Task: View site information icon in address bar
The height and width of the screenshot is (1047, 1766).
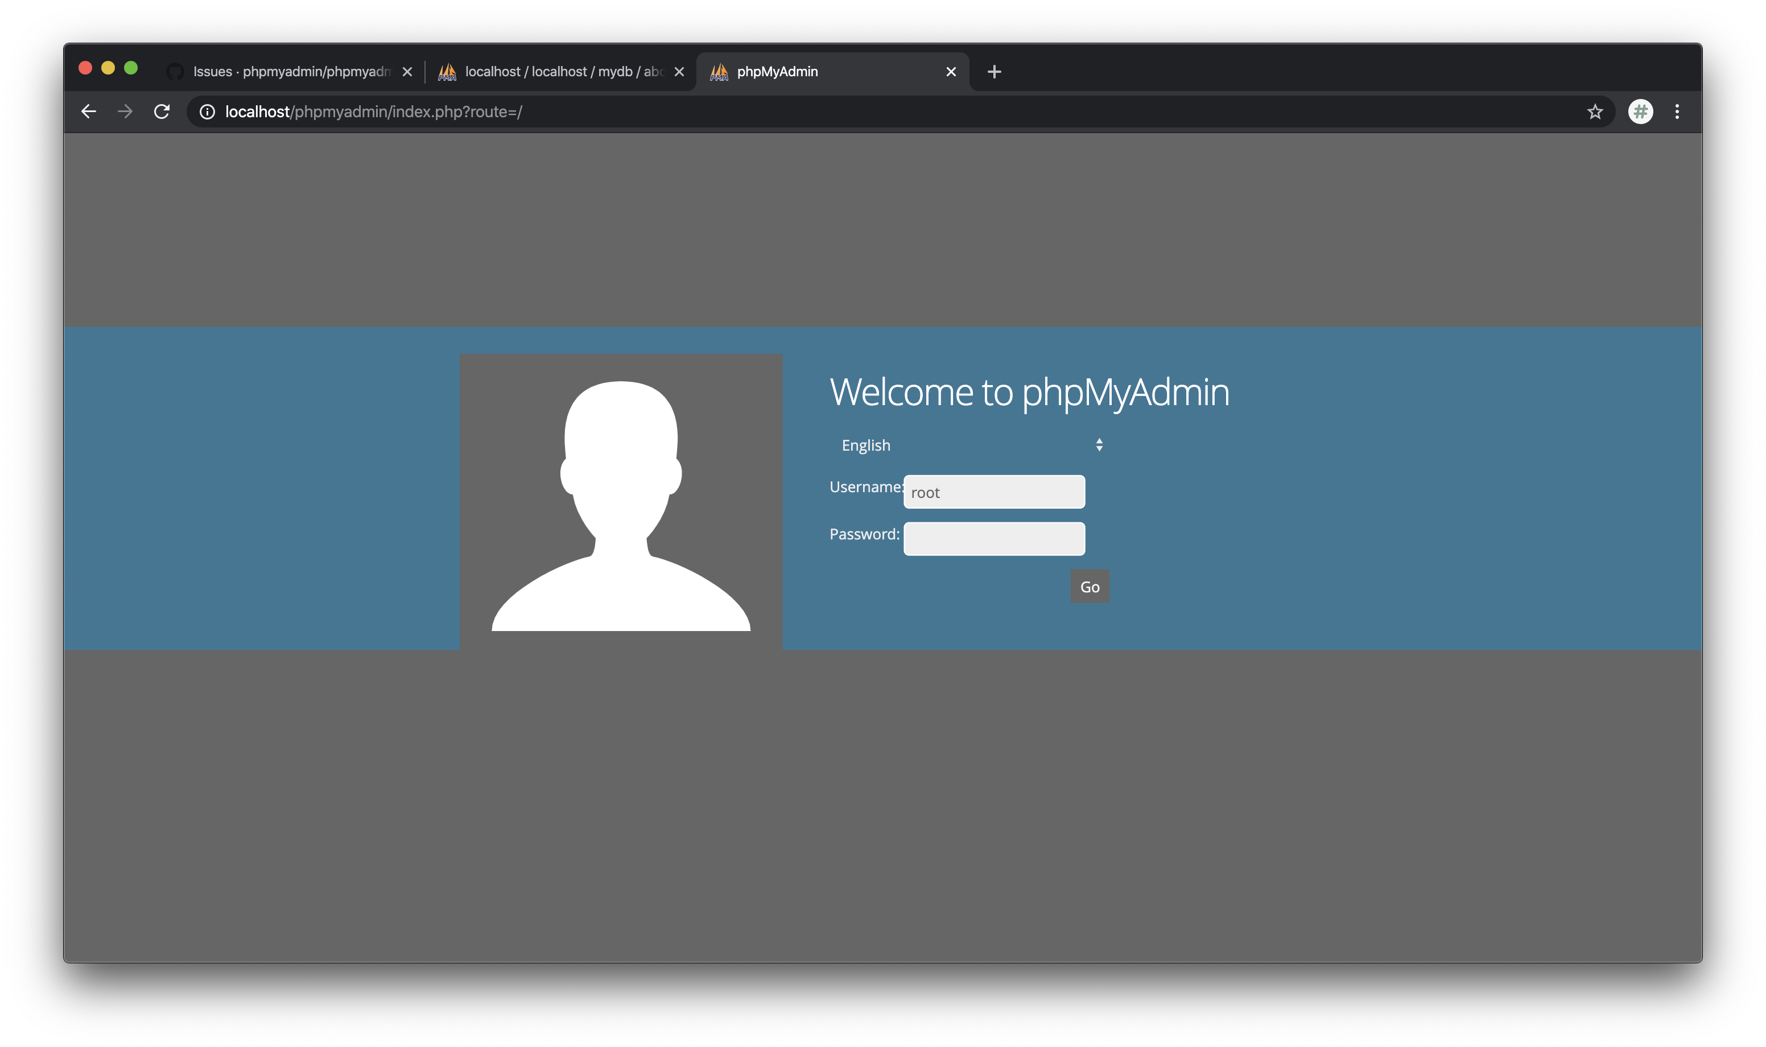Action: point(207,112)
